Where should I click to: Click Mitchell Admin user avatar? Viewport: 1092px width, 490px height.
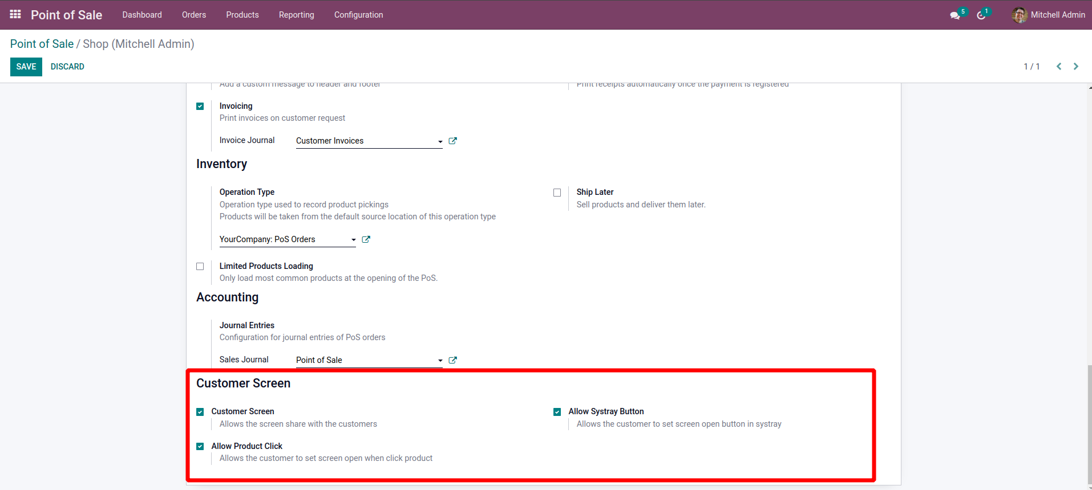click(x=1019, y=15)
